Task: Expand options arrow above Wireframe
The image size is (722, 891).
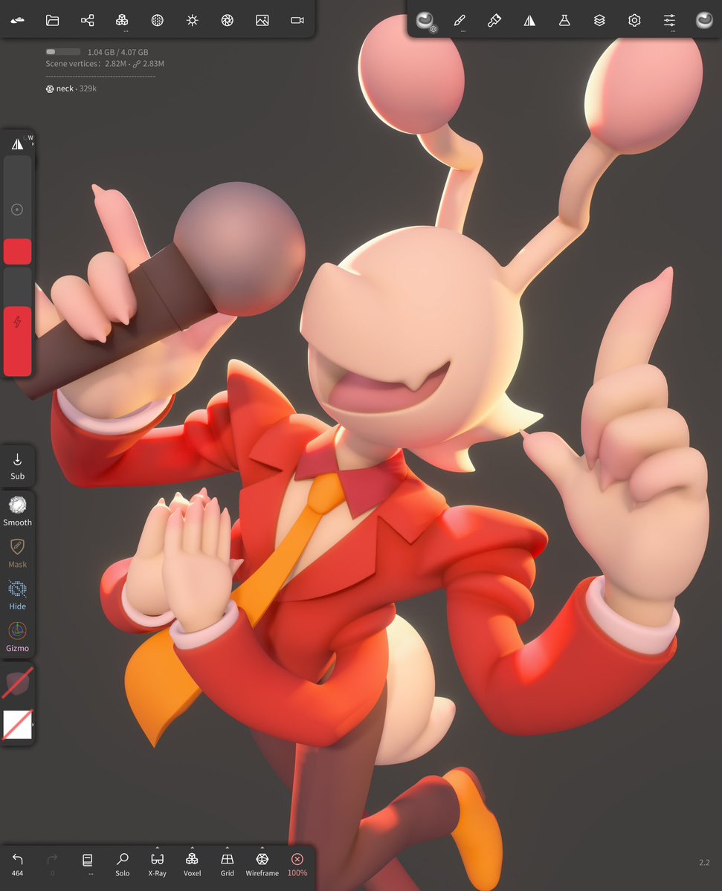Action: pos(262,847)
